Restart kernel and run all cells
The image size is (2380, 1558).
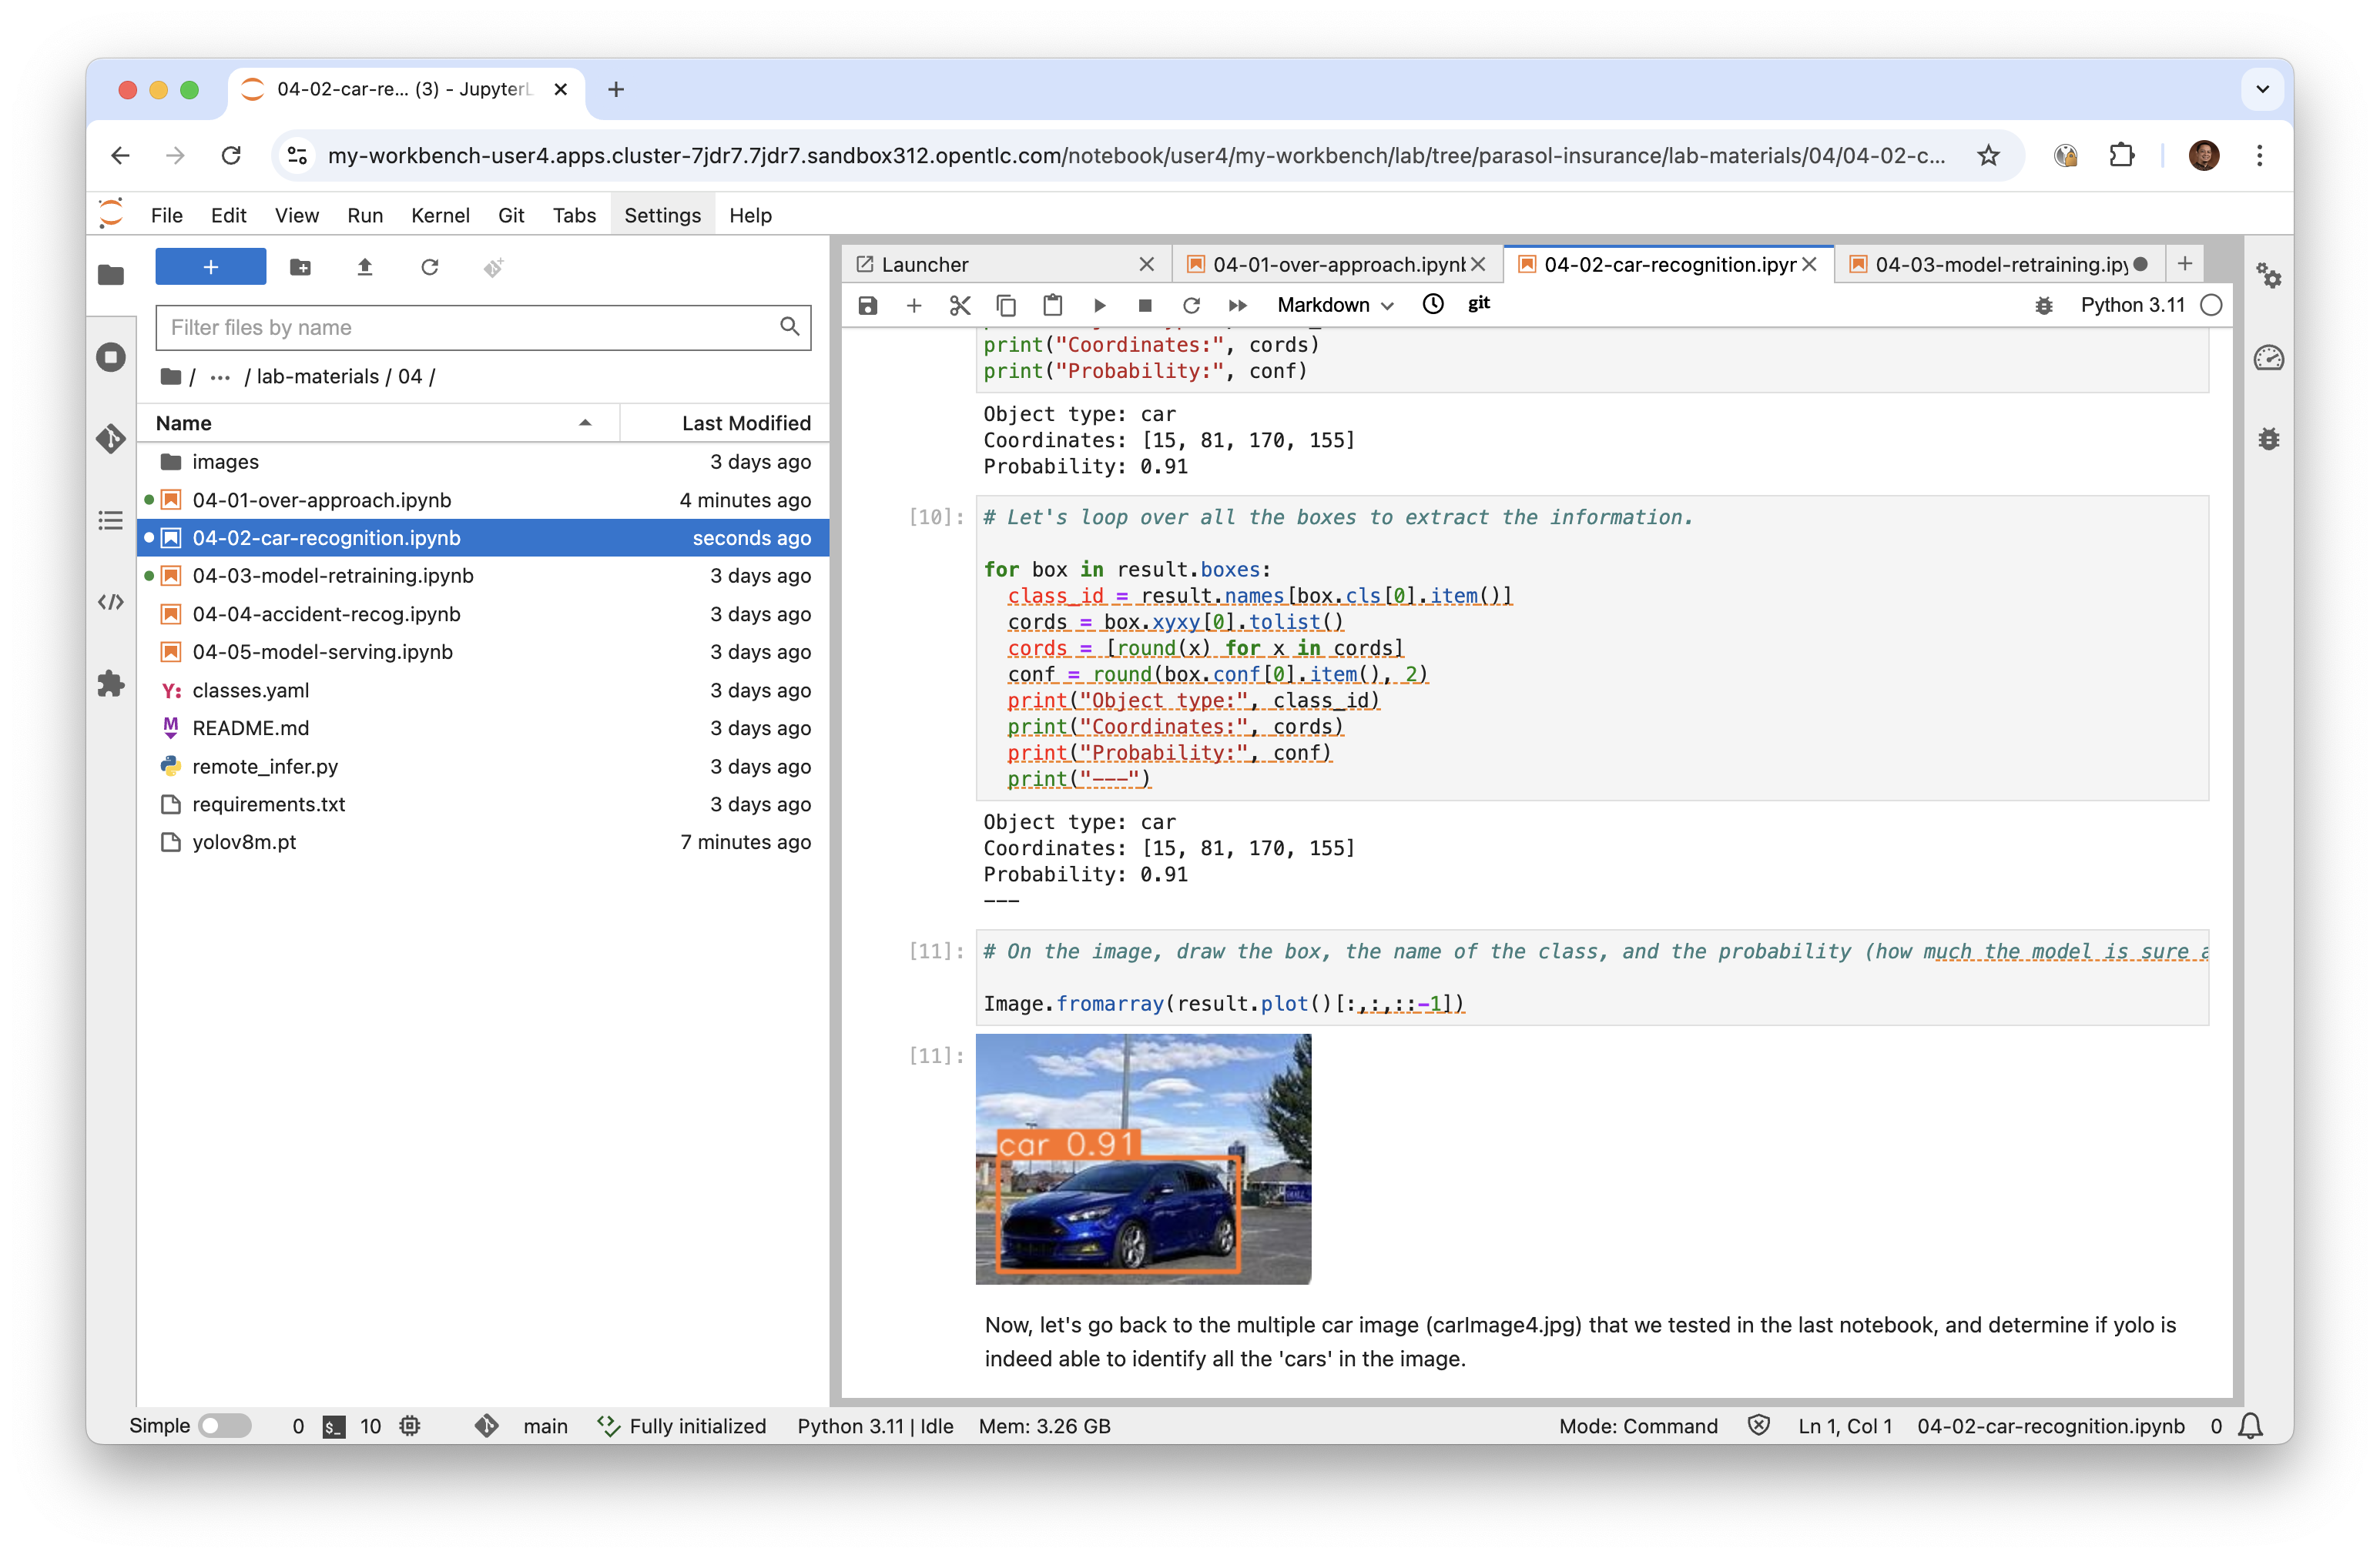point(1237,305)
